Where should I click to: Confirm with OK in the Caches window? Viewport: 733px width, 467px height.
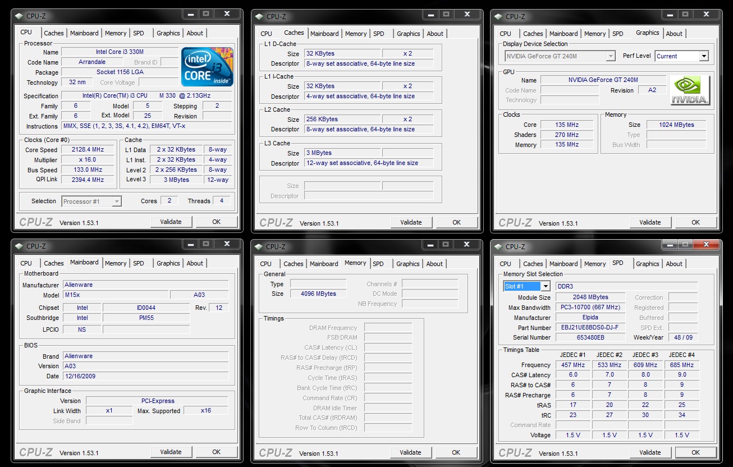tap(456, 222)
